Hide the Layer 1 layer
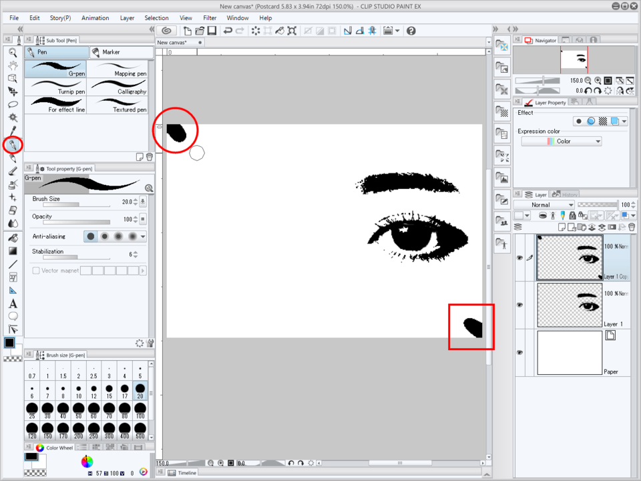This screenshot has width=641, height=481. 520,305
